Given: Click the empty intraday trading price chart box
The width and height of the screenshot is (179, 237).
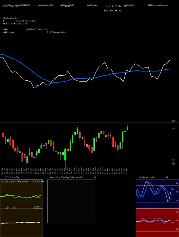Looking at the screenshot, I should [72, 201].
